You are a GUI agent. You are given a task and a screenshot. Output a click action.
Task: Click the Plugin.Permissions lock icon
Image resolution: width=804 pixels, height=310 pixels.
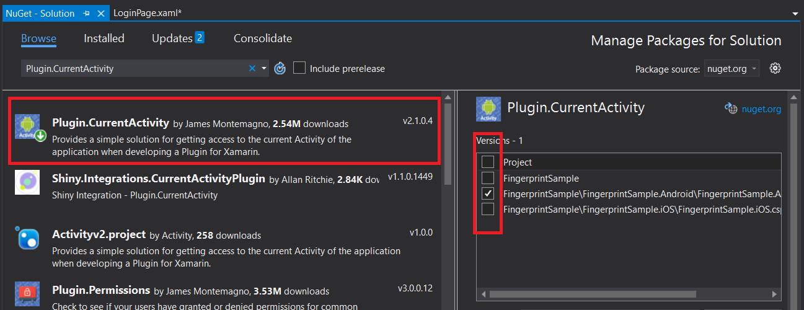[x=27, y=293]
